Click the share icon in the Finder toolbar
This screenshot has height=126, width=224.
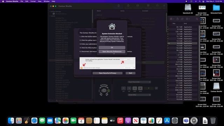(177, 19)
